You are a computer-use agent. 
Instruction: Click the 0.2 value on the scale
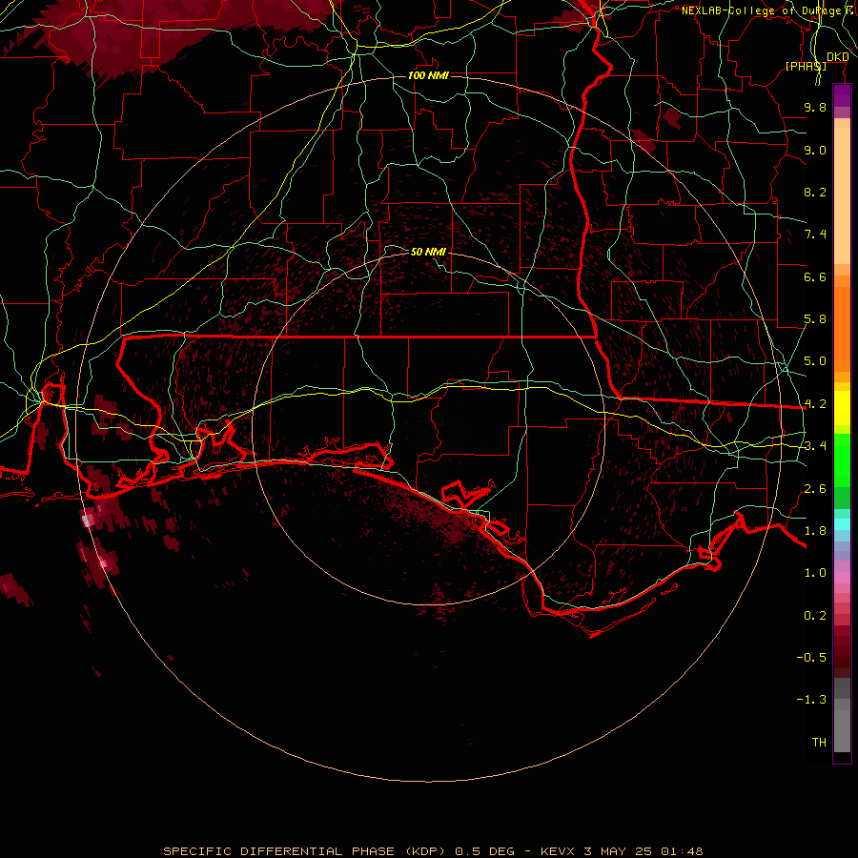pos(815,616)
